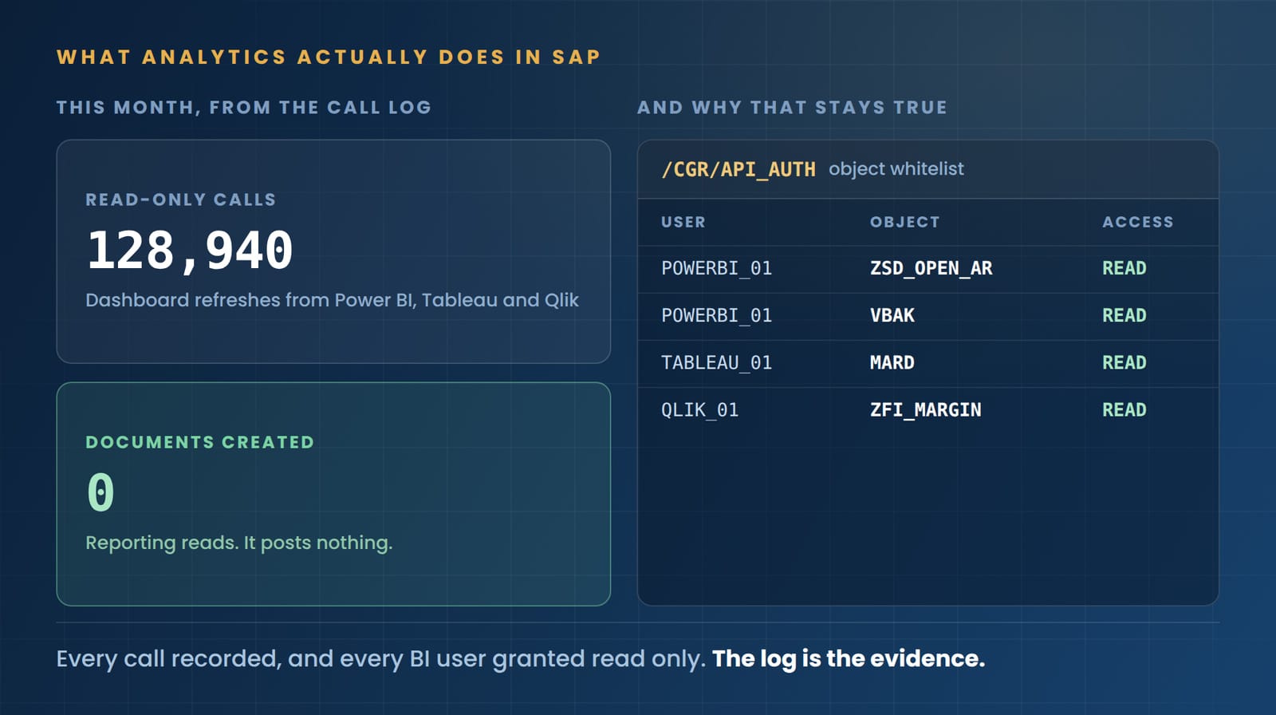Image resolution: width=1276 pixels, height=715 pixels.
Task: Click the ACCESS column header
Action: pos(1138,222)
